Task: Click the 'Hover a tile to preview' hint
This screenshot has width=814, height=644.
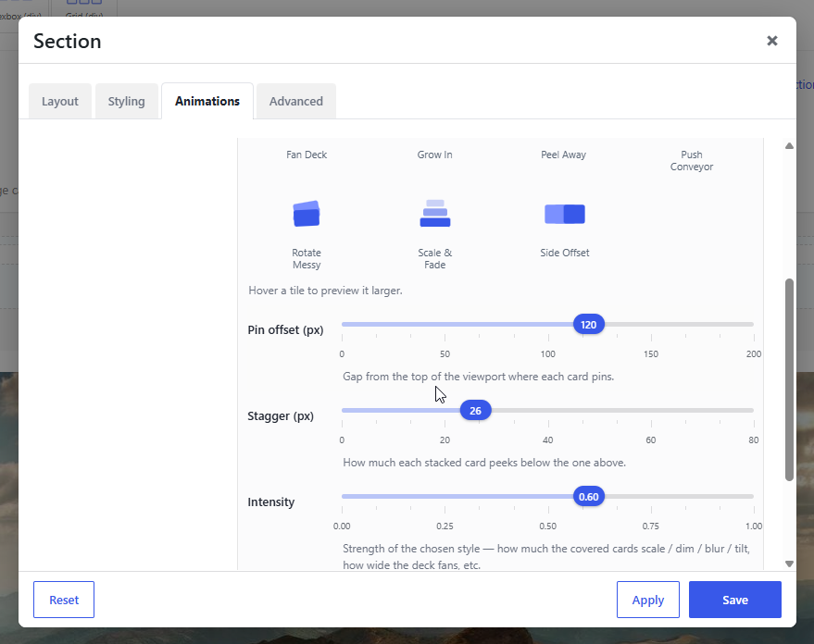Action: (x=325, y=291)
